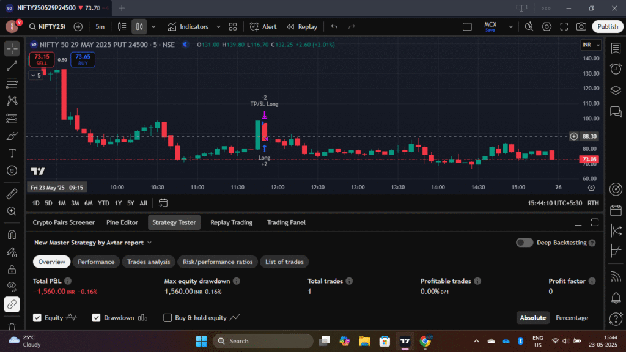Toggle hide all drawings eye icon
The height and width of the screenshot is (352, 626).
click(12, 287)
